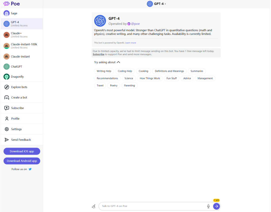Pick the Recommendations suggestion chip
Image resolution: width=271 pixels, height=212 pixels.
[107, 78]
